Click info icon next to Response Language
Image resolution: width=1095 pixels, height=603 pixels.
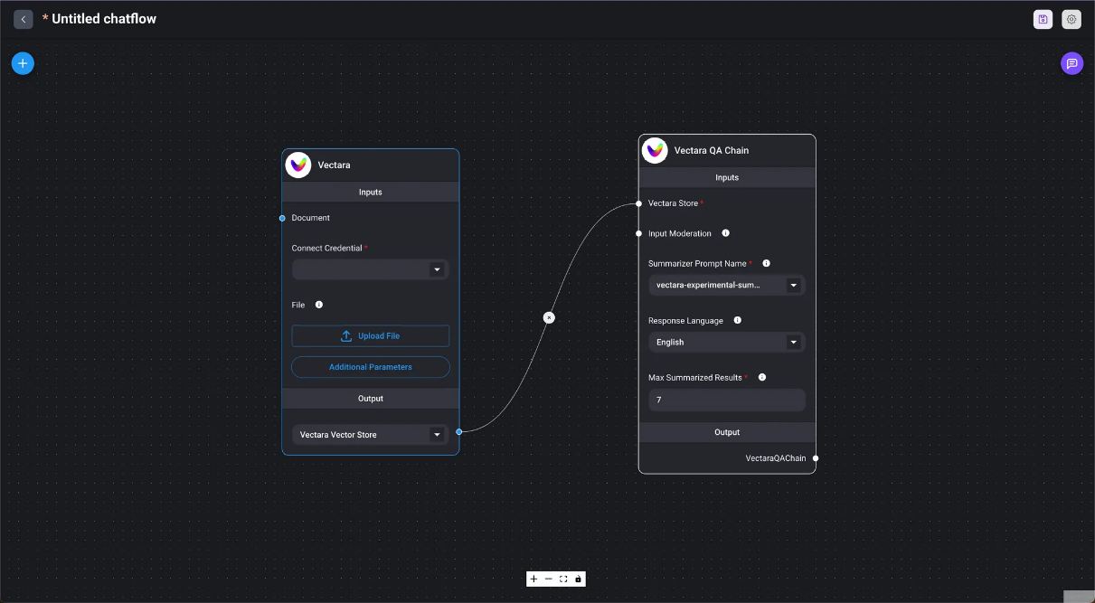click(x=738, y=320)
